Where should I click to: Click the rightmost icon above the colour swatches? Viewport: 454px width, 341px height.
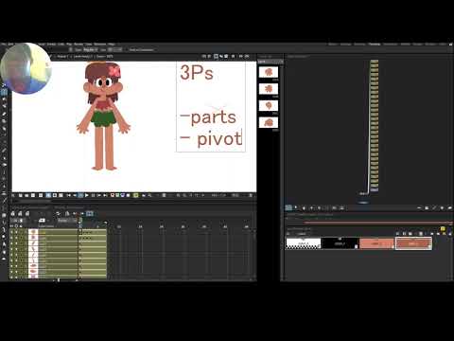pos(450,234)
